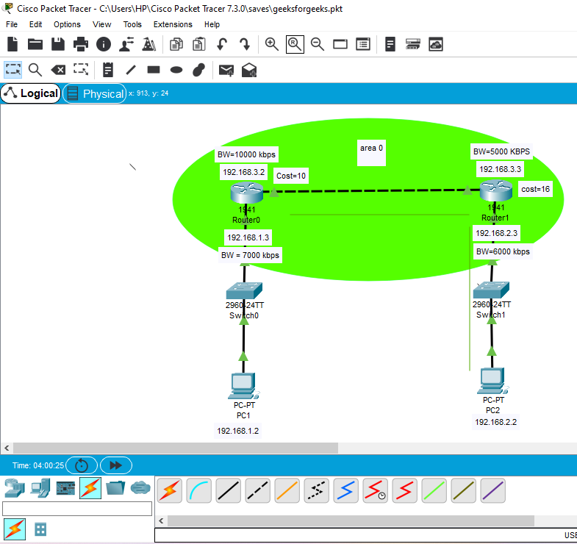Image resolution: width=577 pixels, height=544 pixels.
Task: Select the copper cross-over dashed cable
Action: point(258,490)
